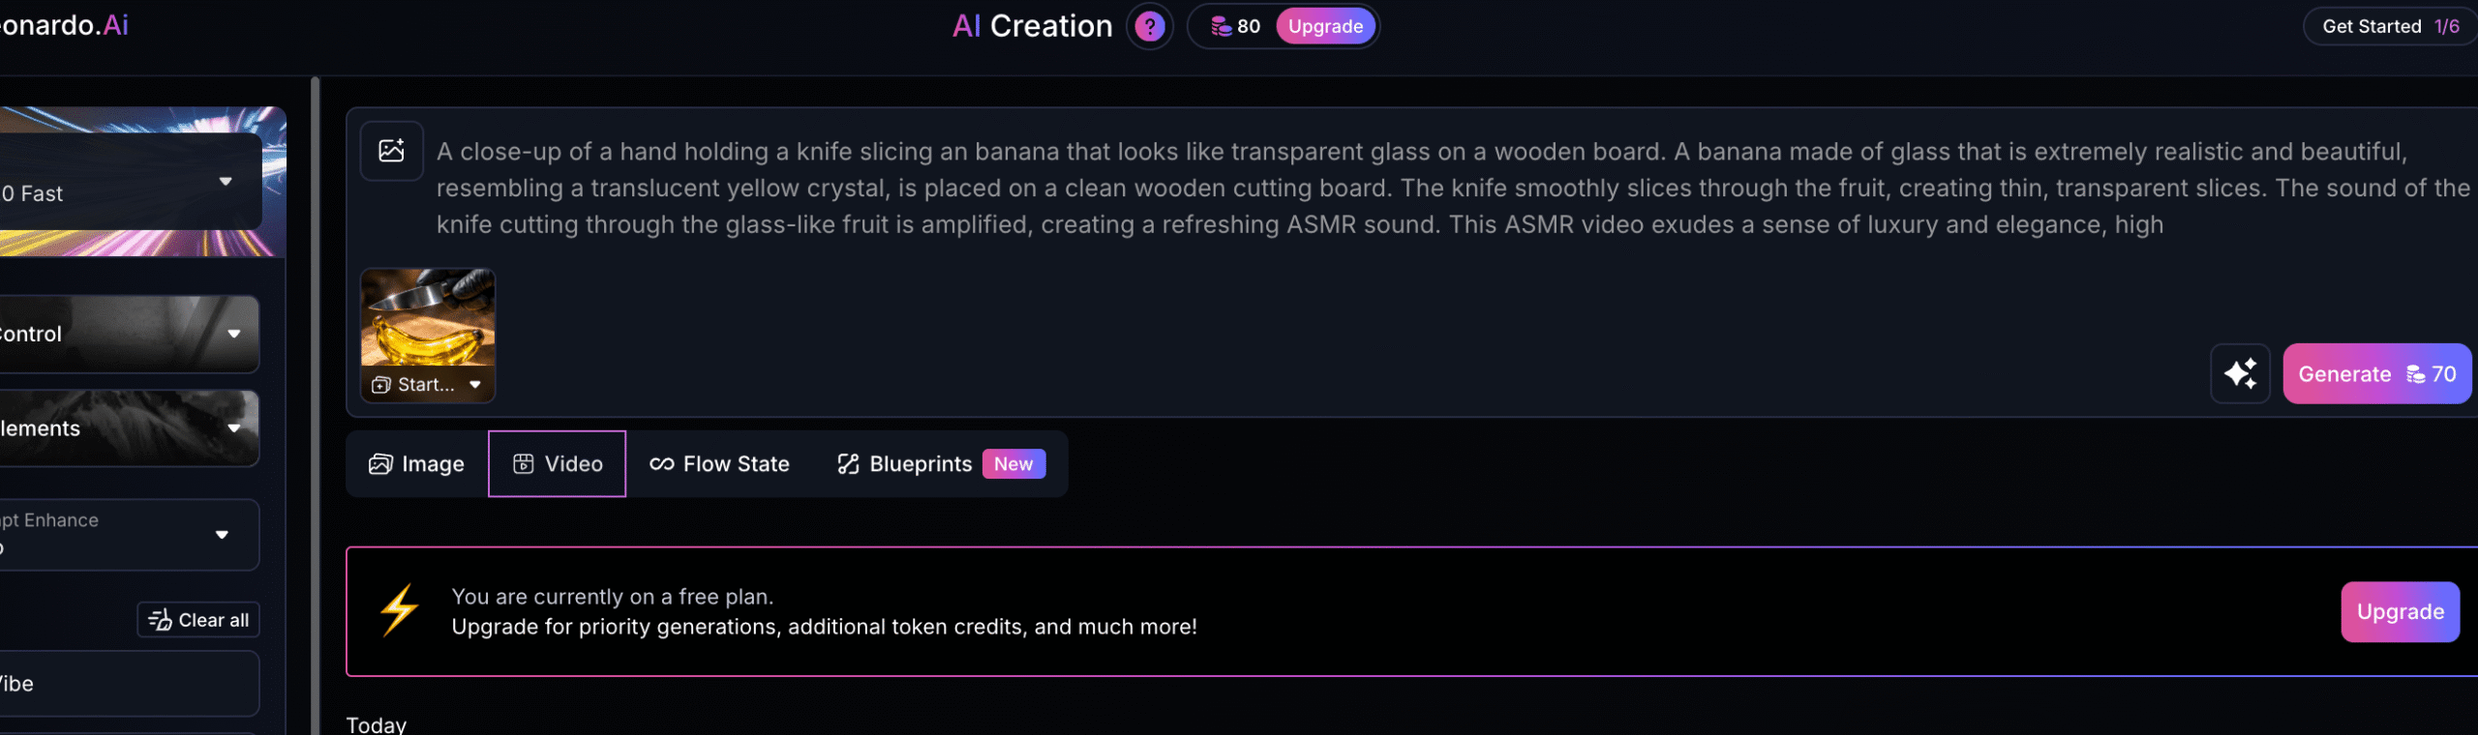Click the glass banana start frame thumbnail
Screen dimensions: 2478x735
click(x=428, y=317)
